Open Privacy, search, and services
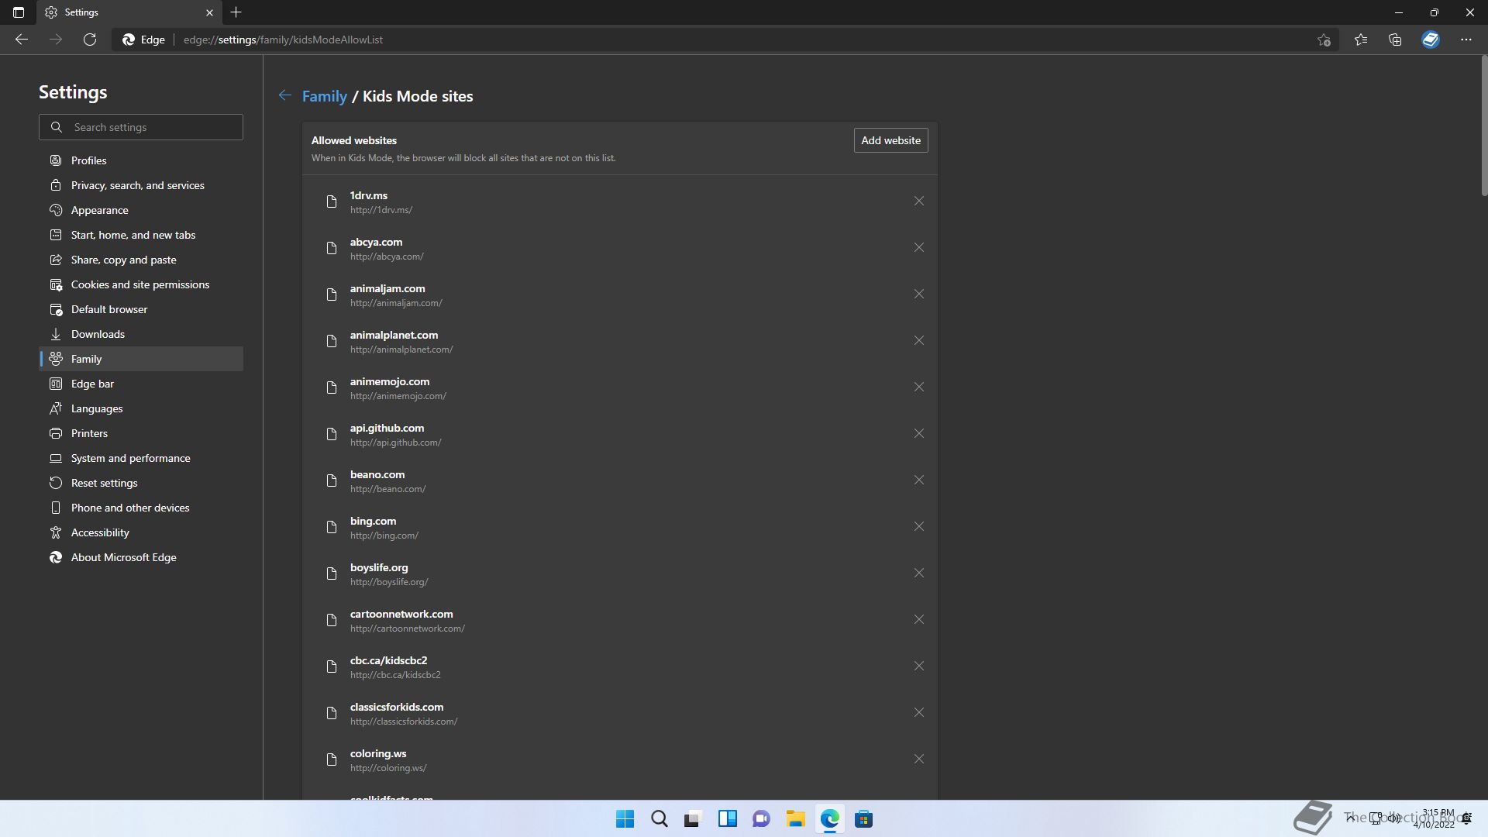 pyautogui.click(x=141, y=185)
